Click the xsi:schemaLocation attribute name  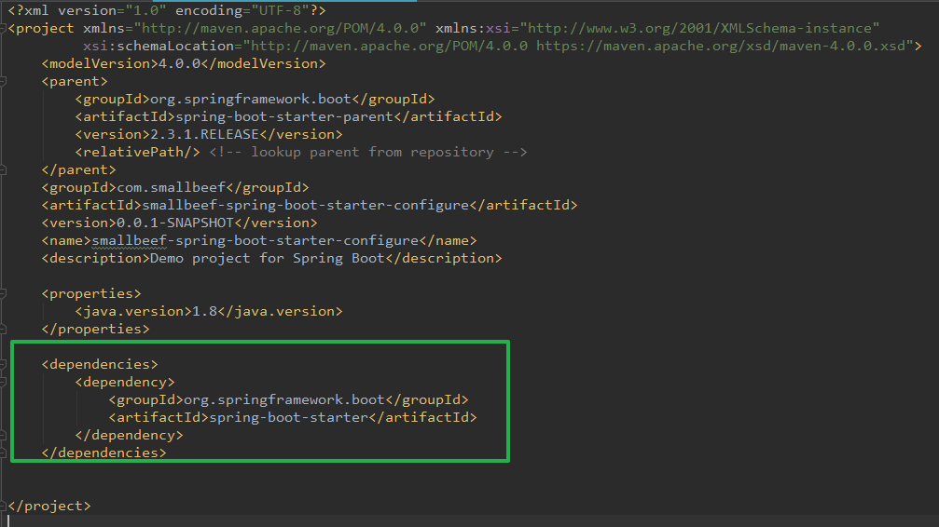(x=159, y=46)
